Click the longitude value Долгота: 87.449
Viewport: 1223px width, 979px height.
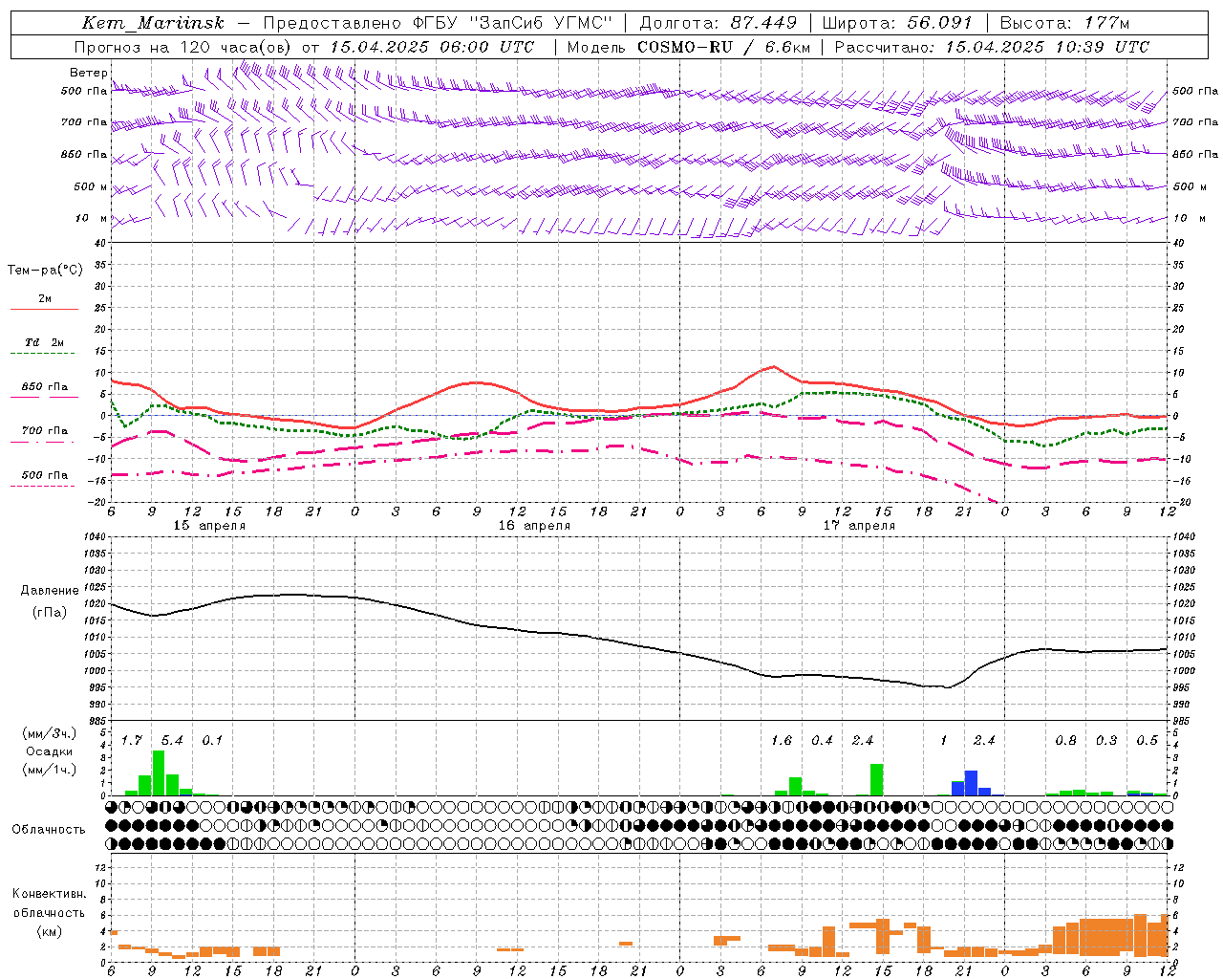[719, 23]
